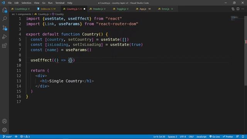Click the editor vertical scrollbar
The width and height of the screenshot is (247, 139).
tap(245, 51)
